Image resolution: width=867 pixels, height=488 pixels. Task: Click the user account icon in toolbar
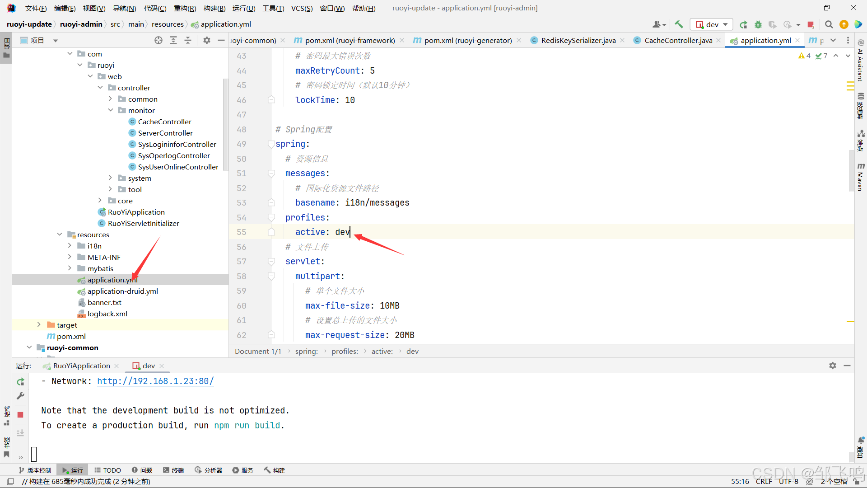tap(659, 24)
